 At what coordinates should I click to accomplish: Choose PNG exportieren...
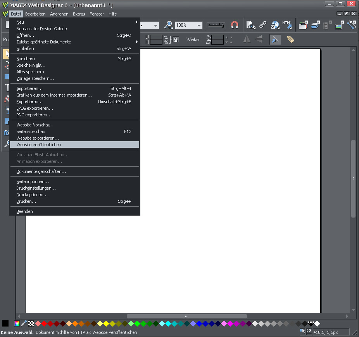pos(75,115)
